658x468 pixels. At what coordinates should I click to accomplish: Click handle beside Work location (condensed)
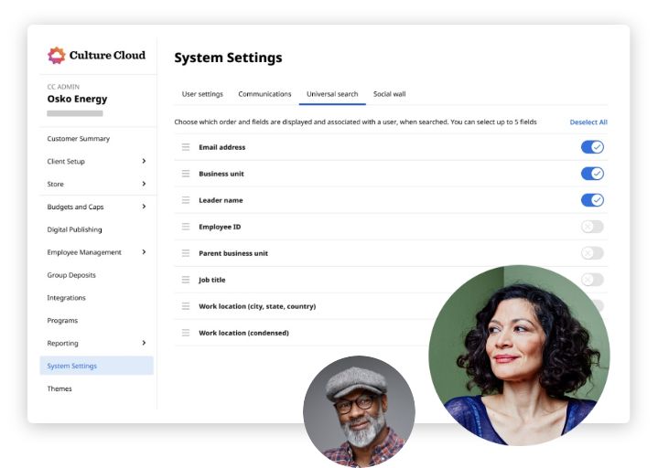click(x=186, y=333)
